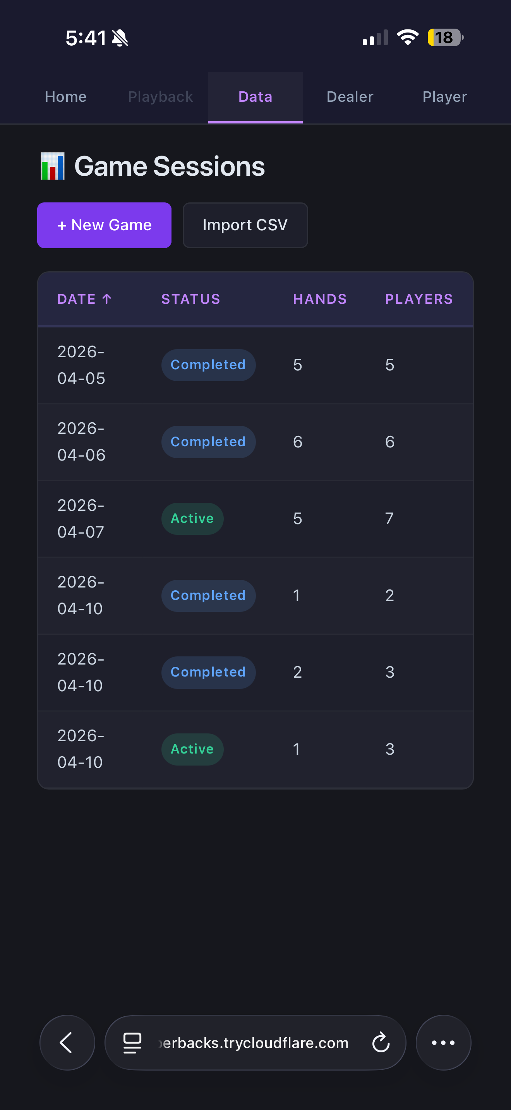Create a session with the New Game button
Screen dimensions: 511x1110
pyautogui.click(x=104, y=225)
